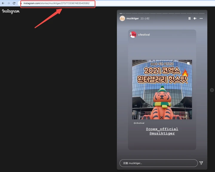Open the shared Coex tiger post image
This screenshot has height=172, width=215.
[162, 90]
